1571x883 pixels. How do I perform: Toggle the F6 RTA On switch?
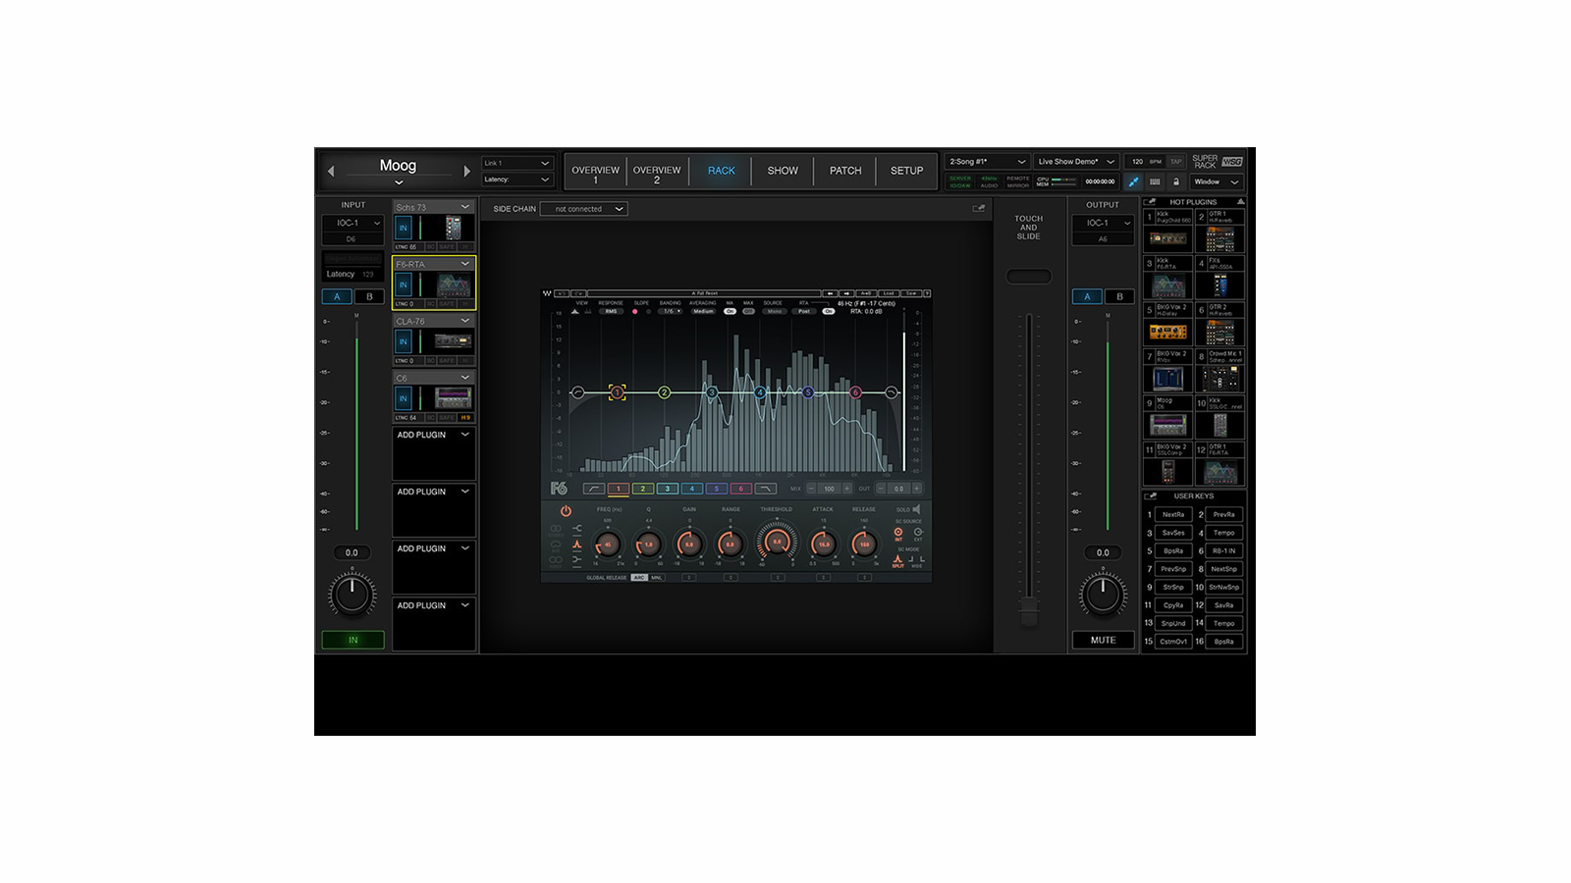(x=829, y=311)
